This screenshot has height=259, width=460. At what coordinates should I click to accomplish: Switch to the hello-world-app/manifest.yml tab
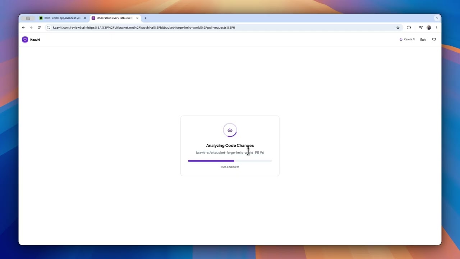click(63, 18)
